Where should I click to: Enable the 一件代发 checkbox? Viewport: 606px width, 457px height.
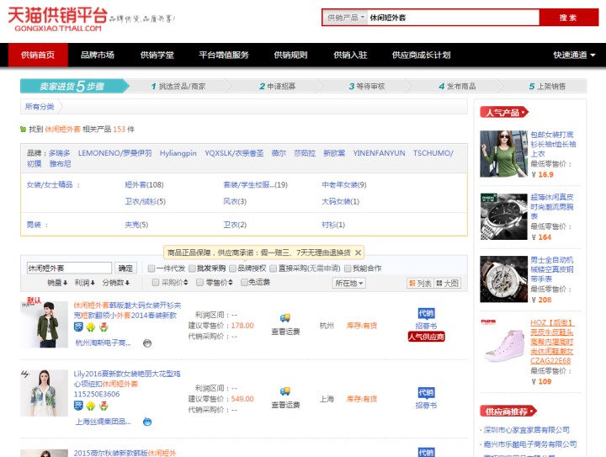tap(151, 268)
